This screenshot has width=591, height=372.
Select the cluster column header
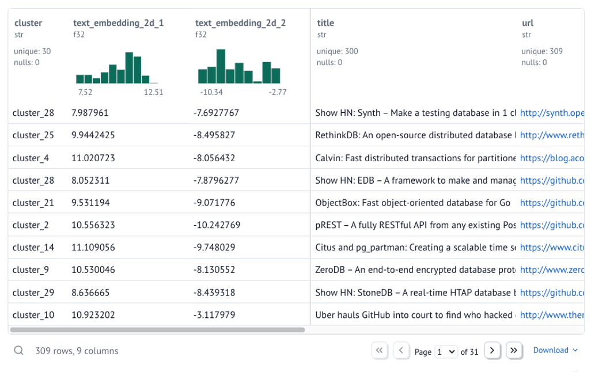[28, 23]
